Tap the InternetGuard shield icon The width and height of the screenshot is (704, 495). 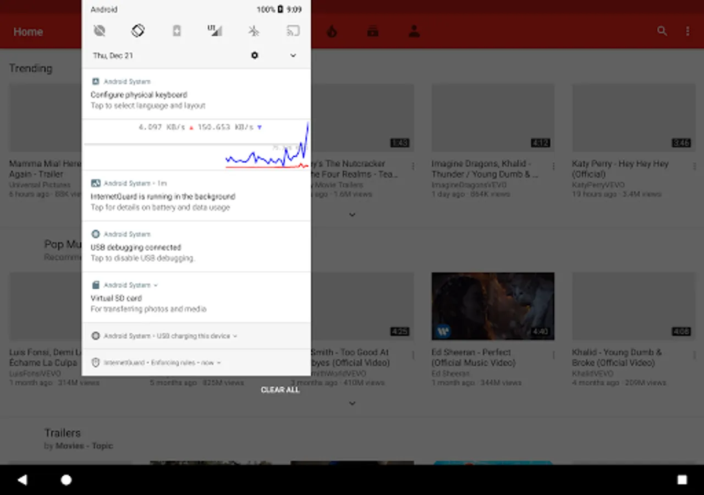[96, 363]
